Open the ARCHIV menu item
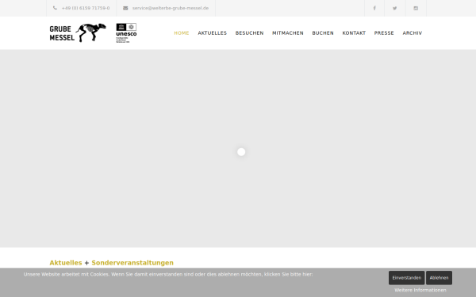 pos(413,33)
